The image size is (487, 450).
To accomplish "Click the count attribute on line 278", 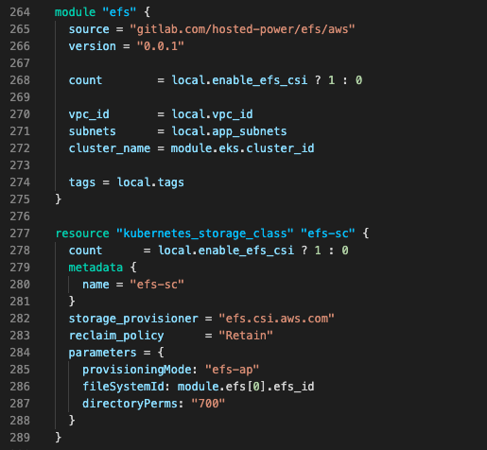I will [x=85, y=251].
